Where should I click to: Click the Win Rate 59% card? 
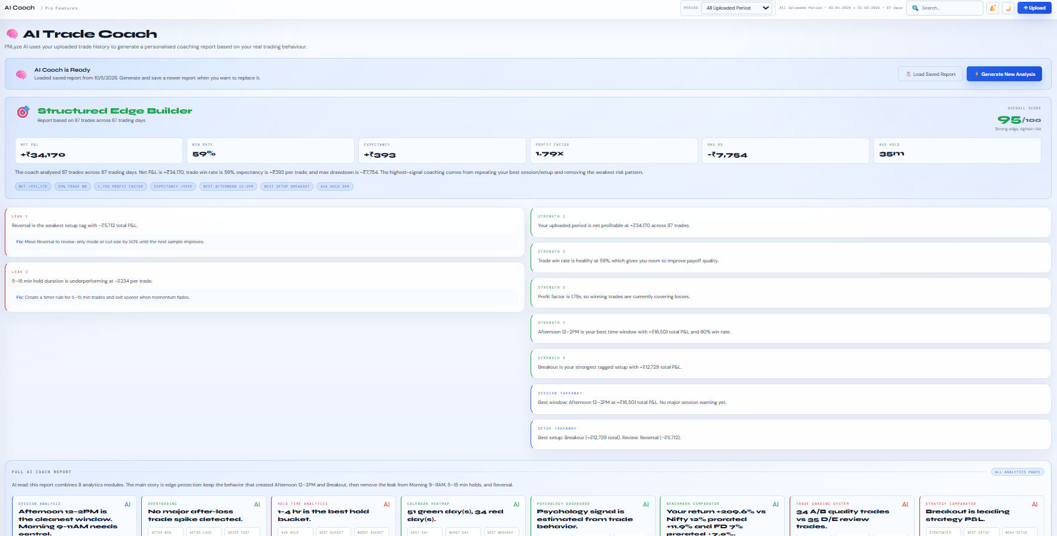270,151
